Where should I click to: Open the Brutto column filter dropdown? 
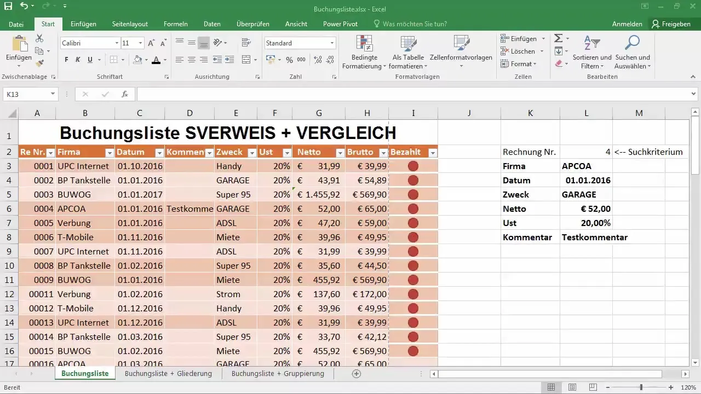(x=383, y=153)
